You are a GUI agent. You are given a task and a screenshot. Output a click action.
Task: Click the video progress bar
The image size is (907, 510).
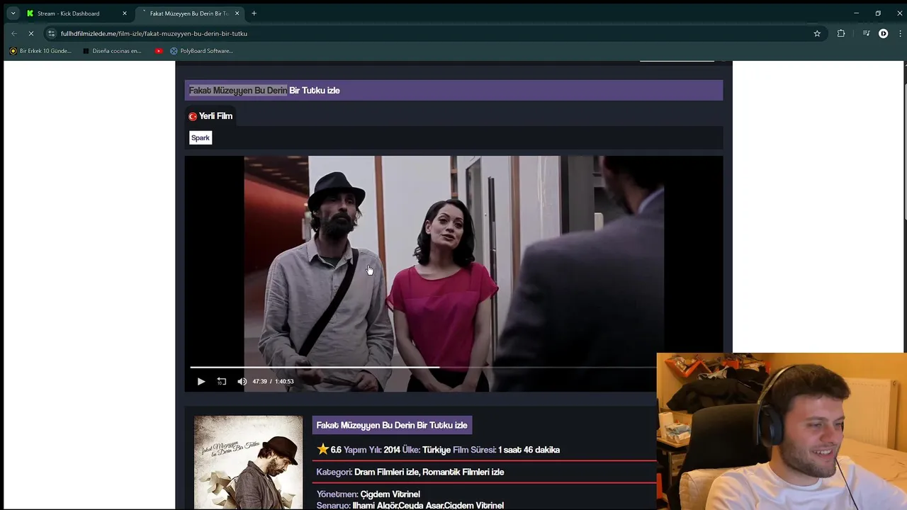coord(423,367)
